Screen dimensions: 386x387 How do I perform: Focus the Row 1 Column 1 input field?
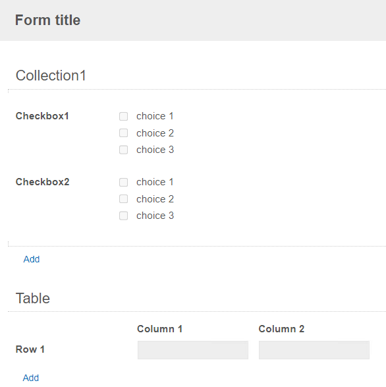[x=193, y=350]
